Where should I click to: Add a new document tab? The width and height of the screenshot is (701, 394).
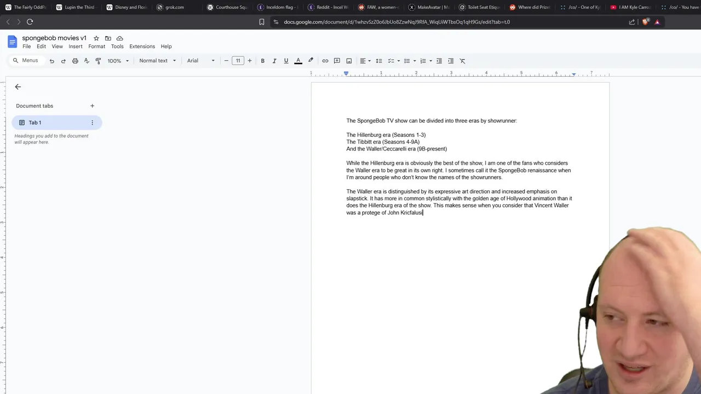pos(92,106)
